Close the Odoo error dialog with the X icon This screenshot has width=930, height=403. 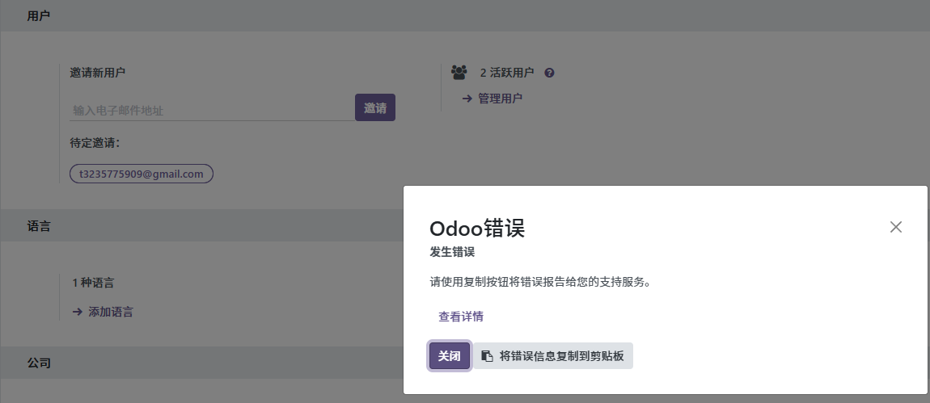pos(895,227)
